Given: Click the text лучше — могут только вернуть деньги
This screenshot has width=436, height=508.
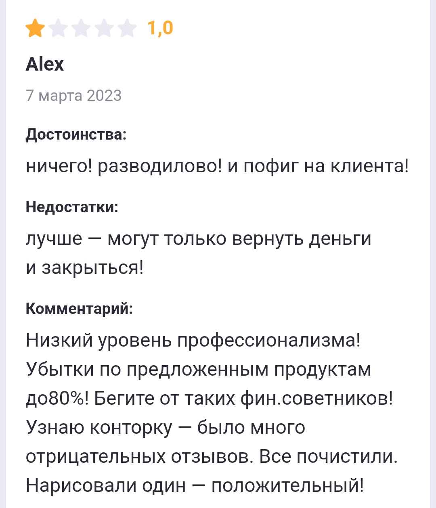Looking at the screenshot, I should (198, 239).
